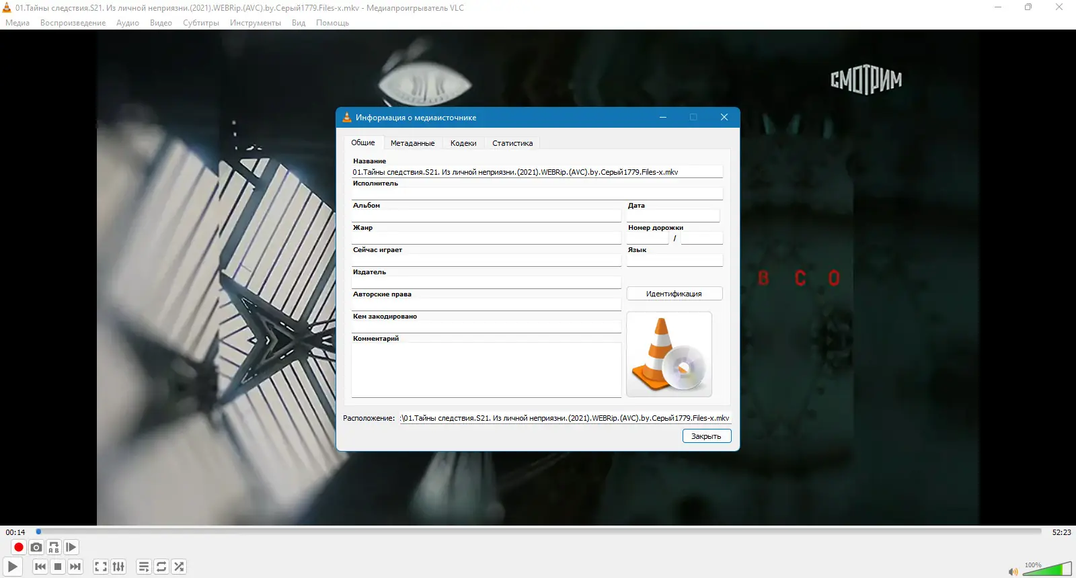Mute audio via the speaker icon
Viewport: 1076px width, 578px height.
pyautogui.click(x=1013, y=571)
